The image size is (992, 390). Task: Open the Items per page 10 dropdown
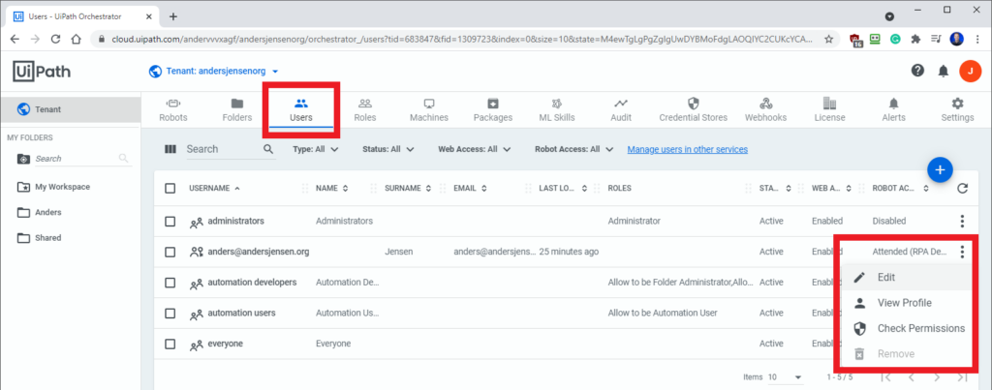785,377
